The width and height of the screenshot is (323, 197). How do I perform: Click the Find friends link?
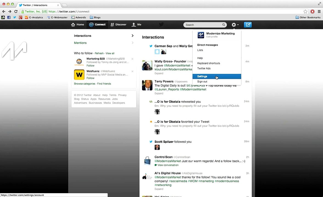point(104,84)
